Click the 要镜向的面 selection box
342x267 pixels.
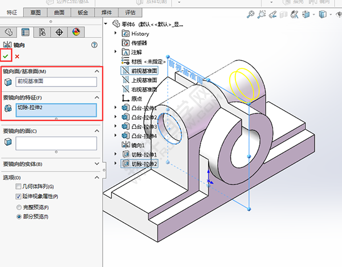click(56, 143)
